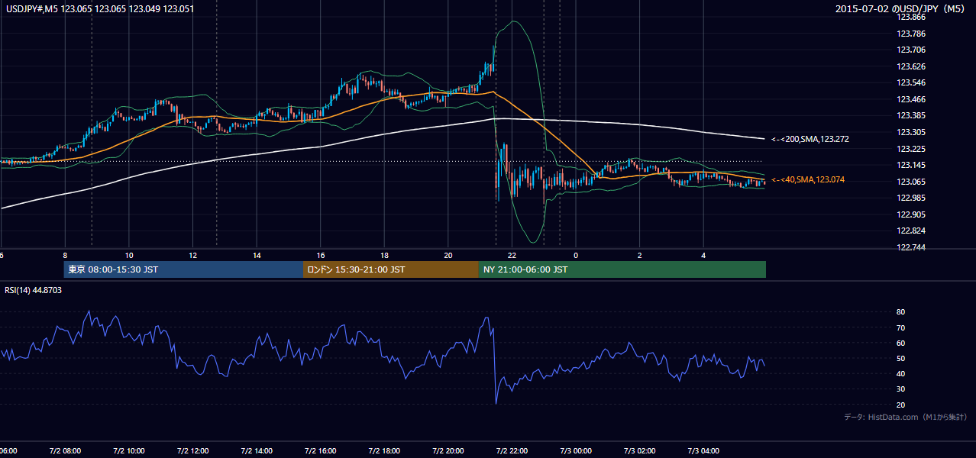Click the RSI axis level 30
Viewport: 976px width, 458px height.
(901, 389)
